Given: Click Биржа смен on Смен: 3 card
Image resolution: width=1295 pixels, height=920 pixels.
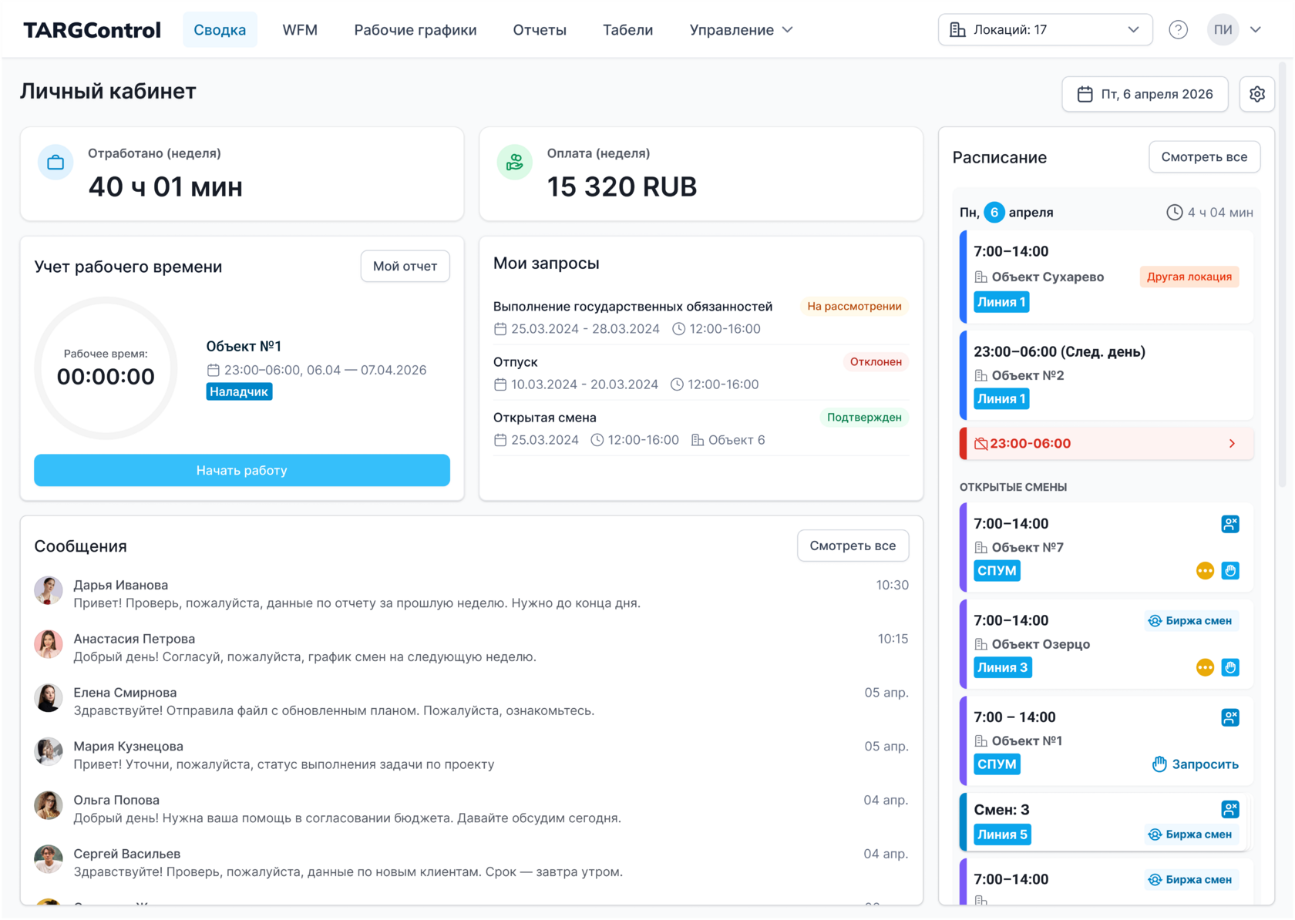Looking at the screenshot, I should click(x=1190, y=834).
